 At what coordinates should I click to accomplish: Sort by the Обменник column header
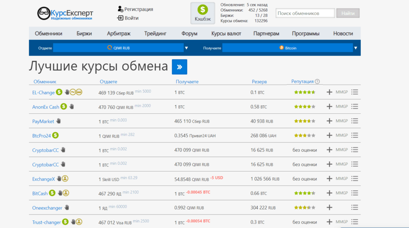[x=45, y=82]
